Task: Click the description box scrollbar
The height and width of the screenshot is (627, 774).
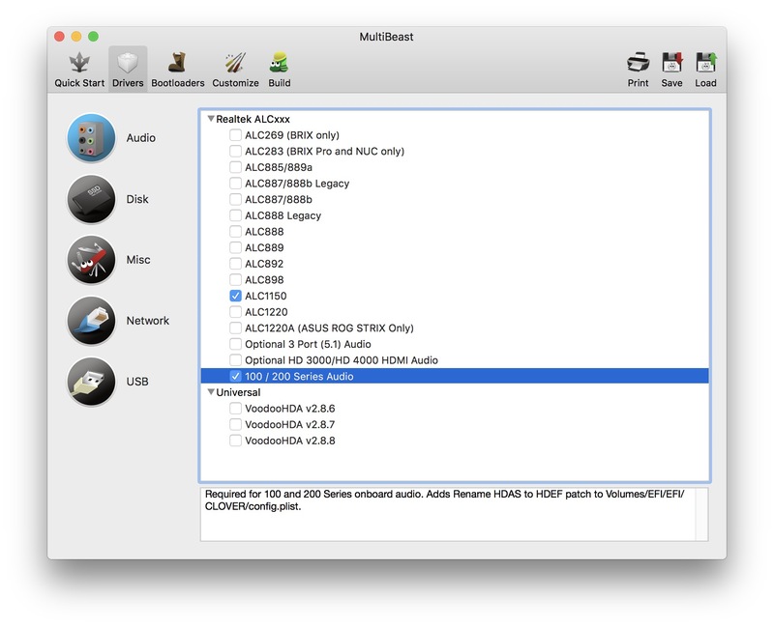Action: [702, 514]
